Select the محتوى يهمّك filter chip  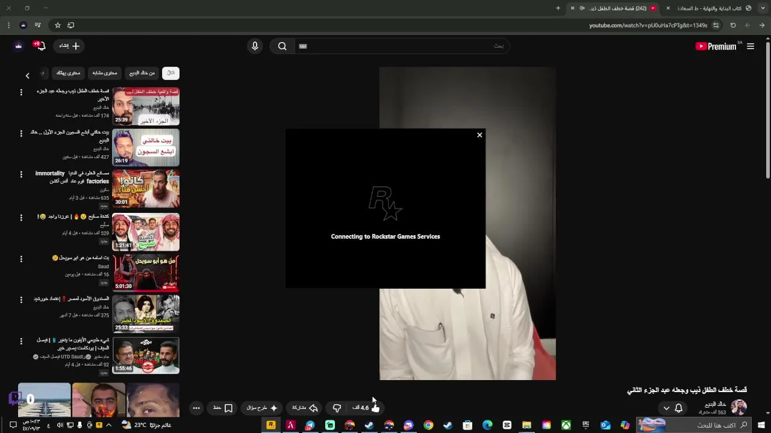[x=68, y=73]
